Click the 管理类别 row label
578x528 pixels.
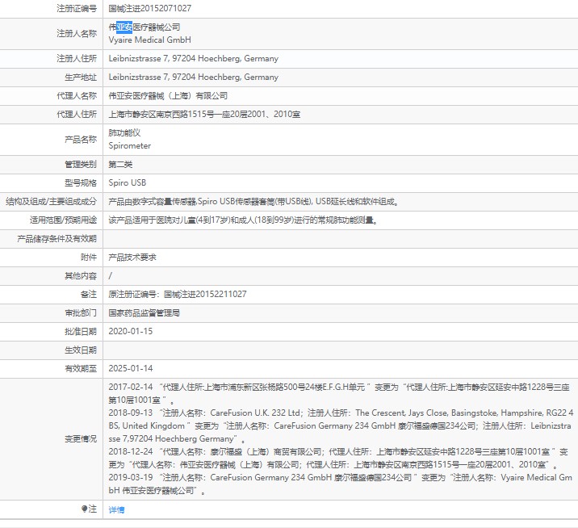pos(81,165)
